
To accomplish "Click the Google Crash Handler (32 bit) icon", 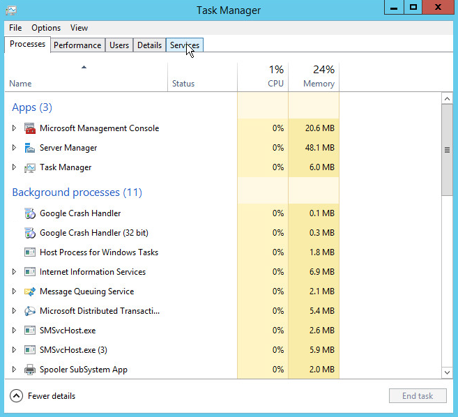I will pos(29,233).
